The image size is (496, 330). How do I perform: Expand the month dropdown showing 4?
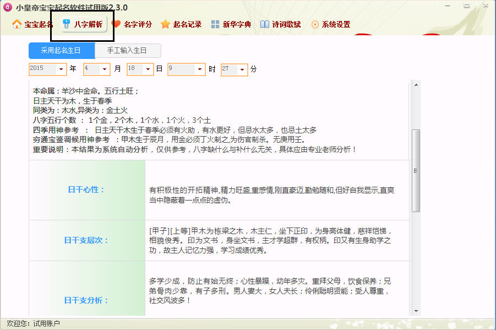(104, 69)
